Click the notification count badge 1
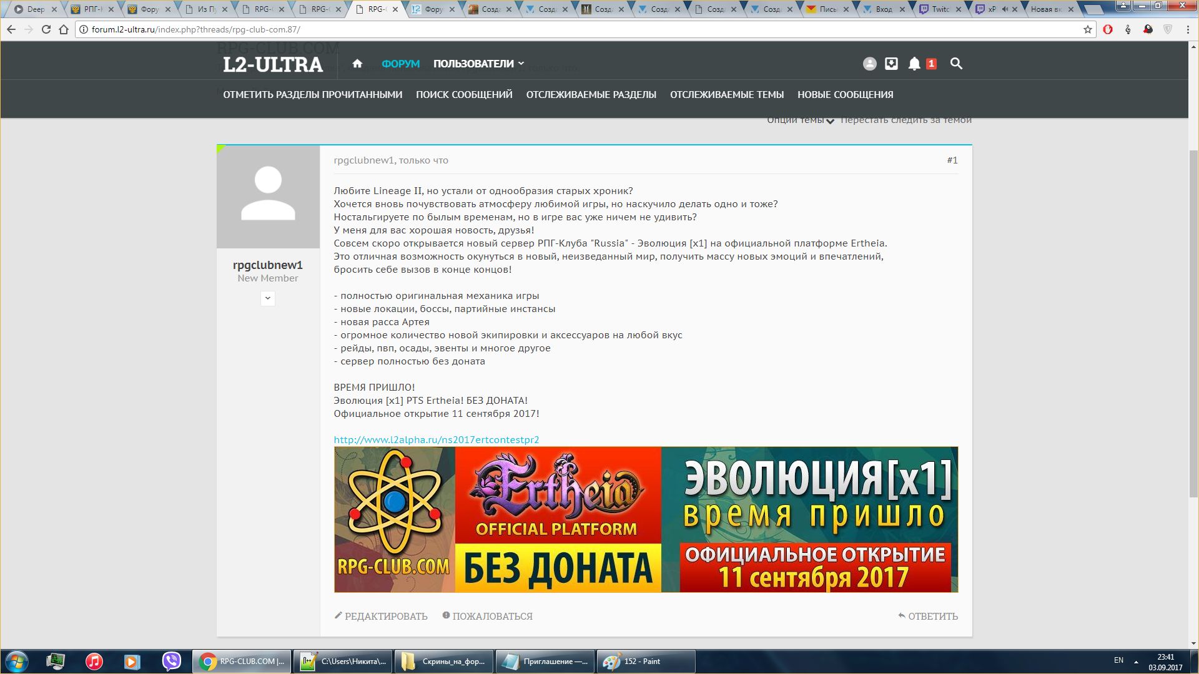 pyautogui.click(x=931, y=64)
